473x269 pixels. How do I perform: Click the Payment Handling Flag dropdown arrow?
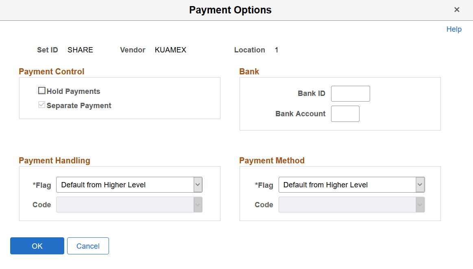198,184
